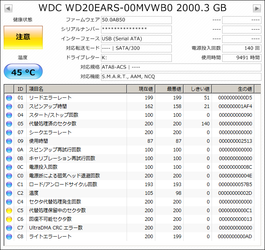This screenshot has height=250, width=265.
Task: Click the 現在値 column header
Action: pyautogui.click(x=141, y=89)
